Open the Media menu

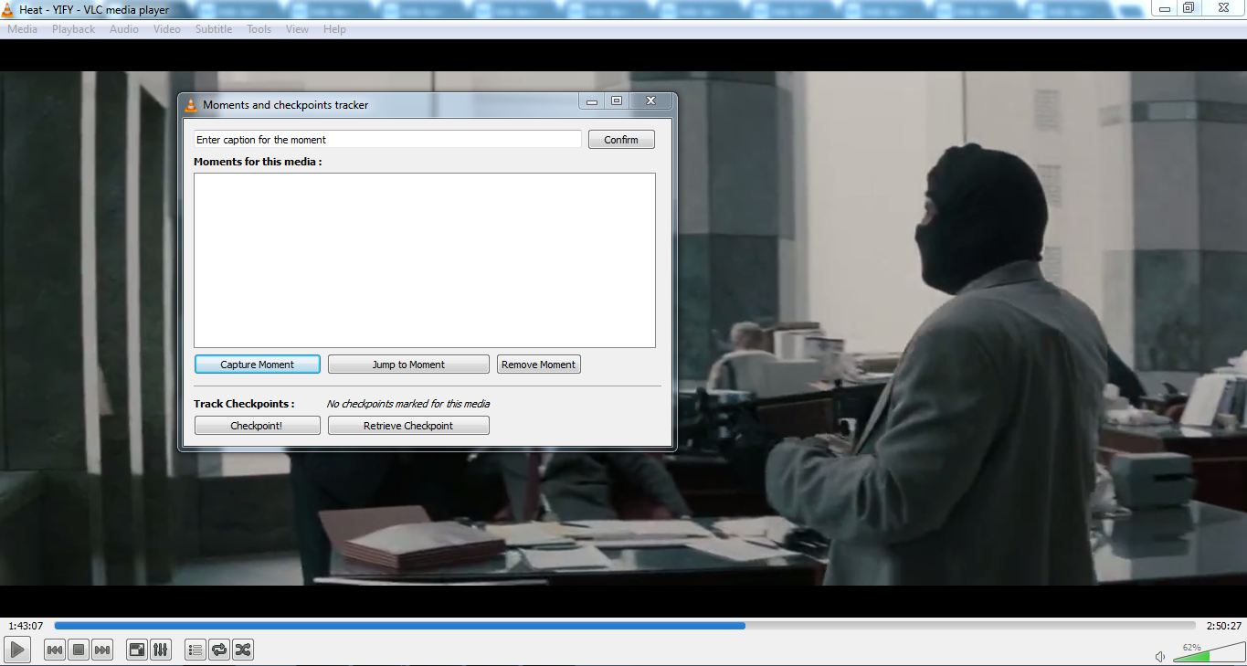(23, 29)
